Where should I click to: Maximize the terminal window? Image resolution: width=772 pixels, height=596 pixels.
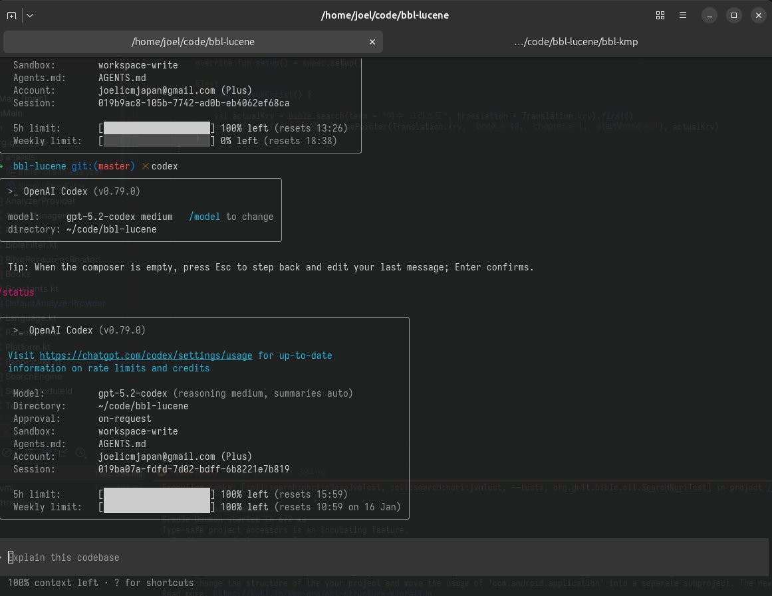(x=734, y=15)
